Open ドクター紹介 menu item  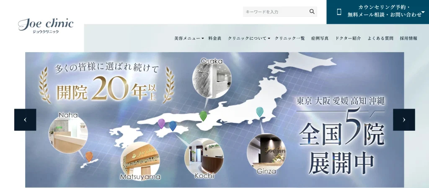[348, 38]
